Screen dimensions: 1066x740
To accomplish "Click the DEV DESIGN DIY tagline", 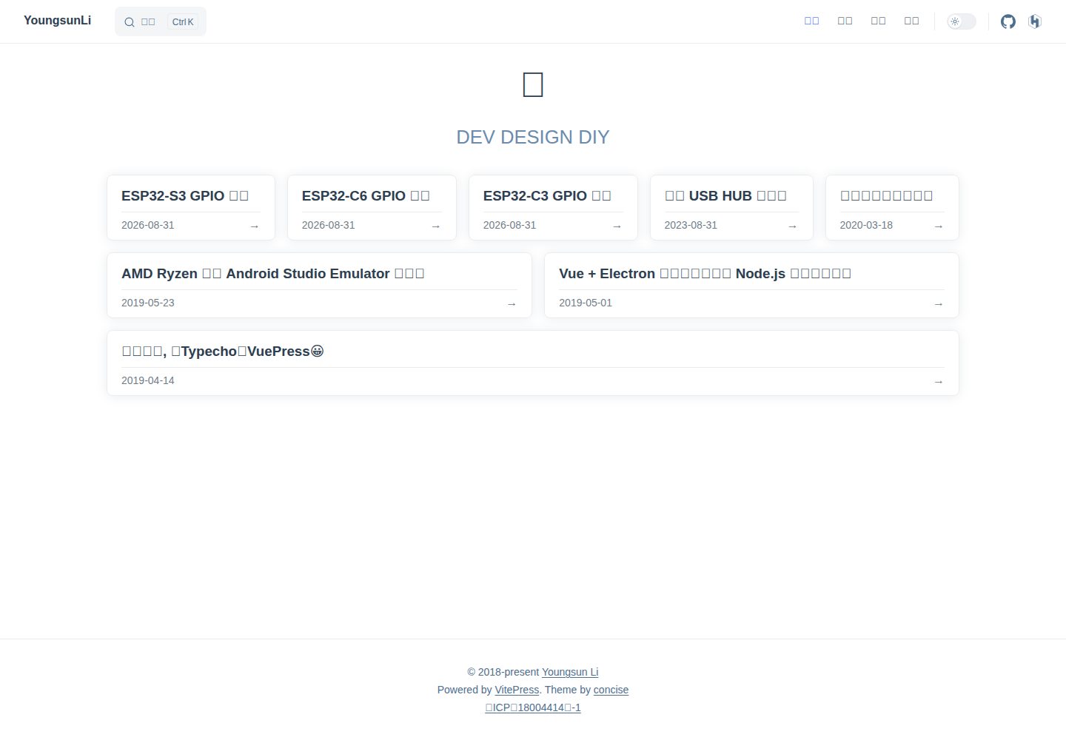I will pos(533,137).
